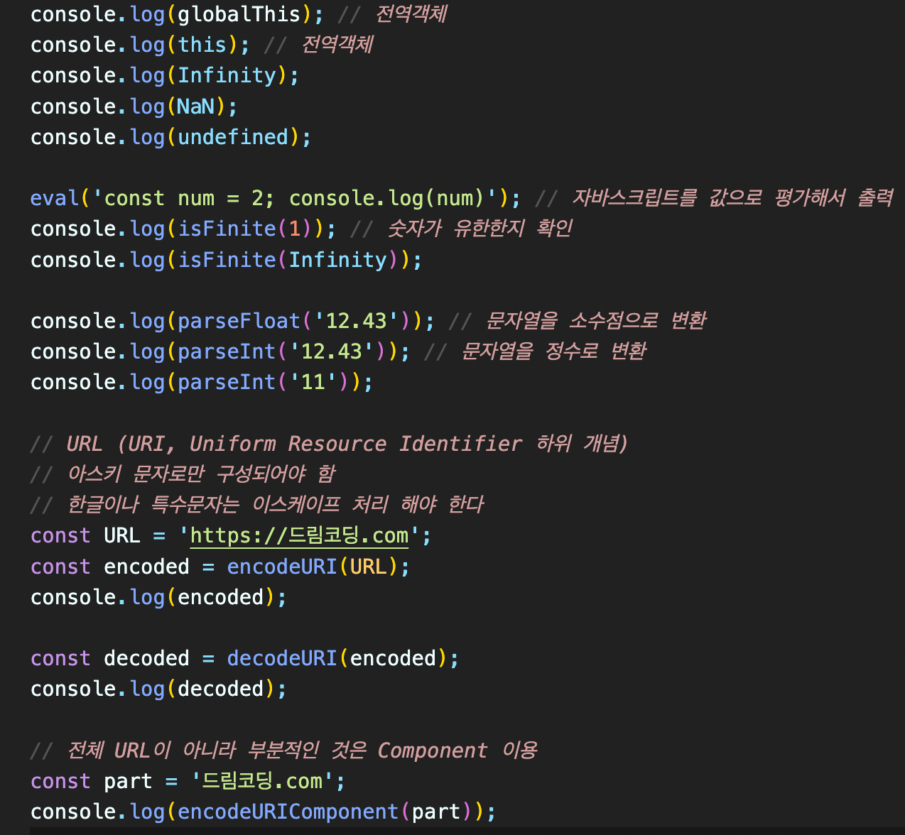This screenshot has height=835, width=905.
Task: Click the comment 숫자가 유한한지 확인
Action: pos(461,229)
